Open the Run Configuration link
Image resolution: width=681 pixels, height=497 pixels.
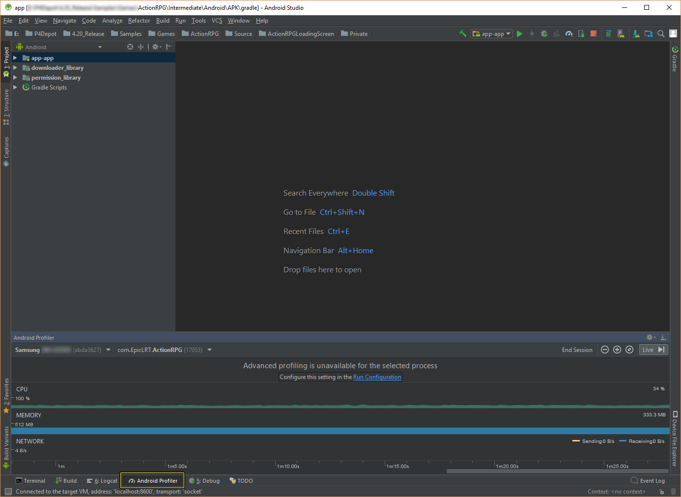377,377
